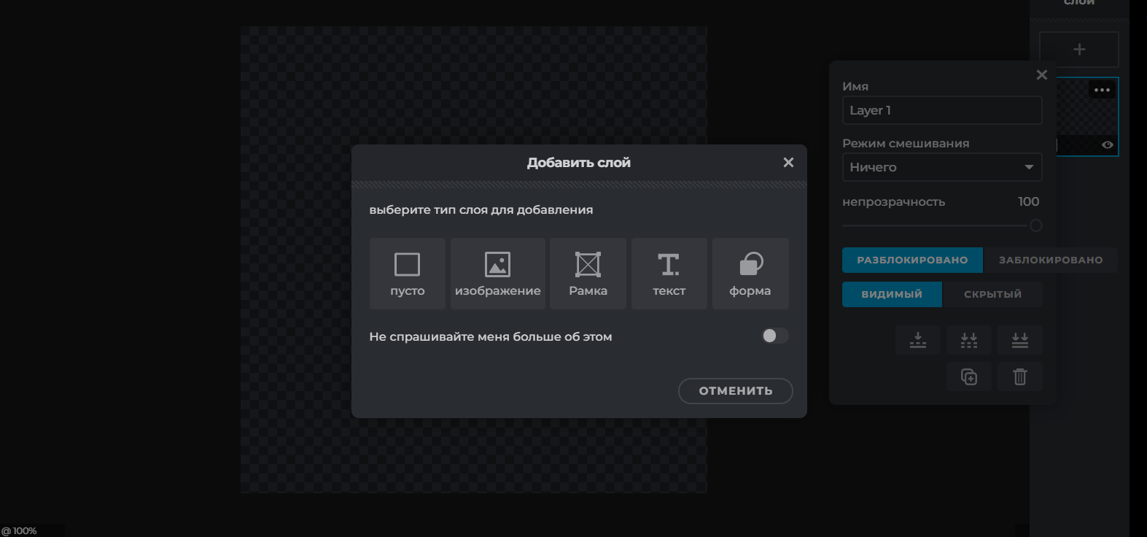The image size is (1147, 537).
Task: Toggle Layer 1 visibility eye icon
Action: [x=1108, y=145]
